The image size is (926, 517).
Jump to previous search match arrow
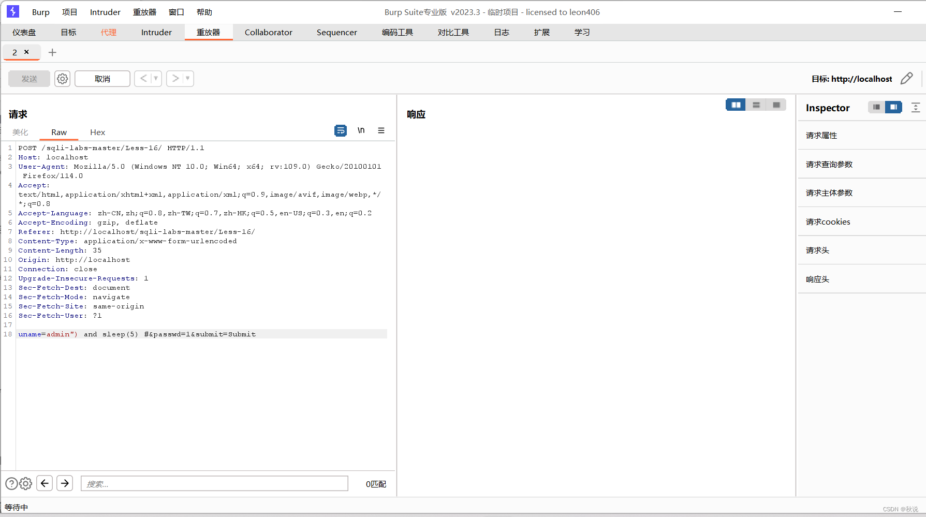[45, 483]
